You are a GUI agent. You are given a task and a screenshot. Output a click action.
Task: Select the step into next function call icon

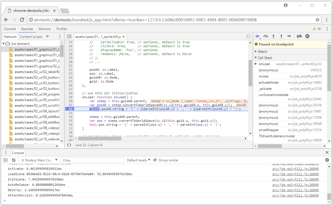[x=273, y=36]
